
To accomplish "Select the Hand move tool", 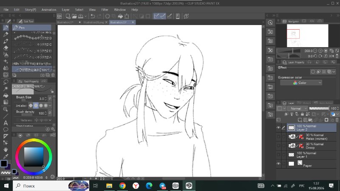I will (x=6, y=149).
